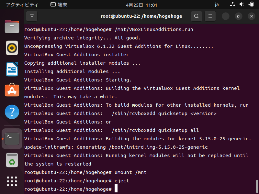Click the '/sbin/rcvboxadd quicksetup all' text

(155, 130)
